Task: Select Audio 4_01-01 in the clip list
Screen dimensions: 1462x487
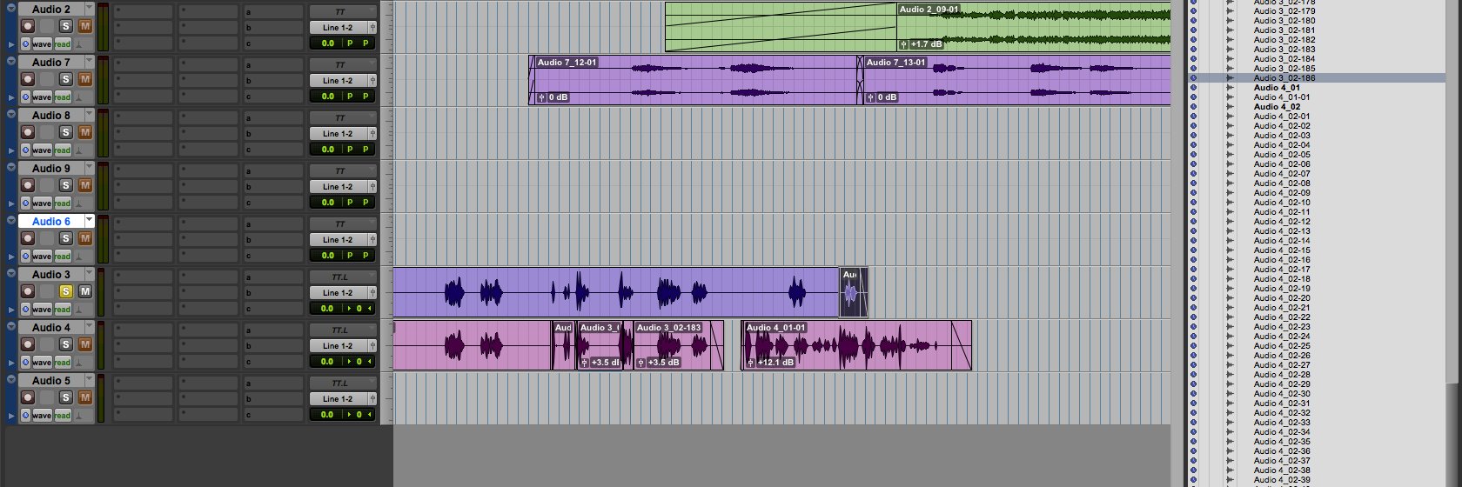Action: tap(1281, 97)
